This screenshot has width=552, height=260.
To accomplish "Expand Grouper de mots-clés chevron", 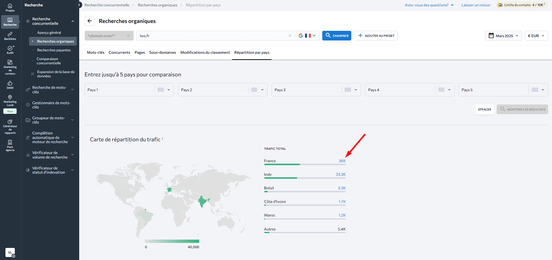I will coord(73,120).
